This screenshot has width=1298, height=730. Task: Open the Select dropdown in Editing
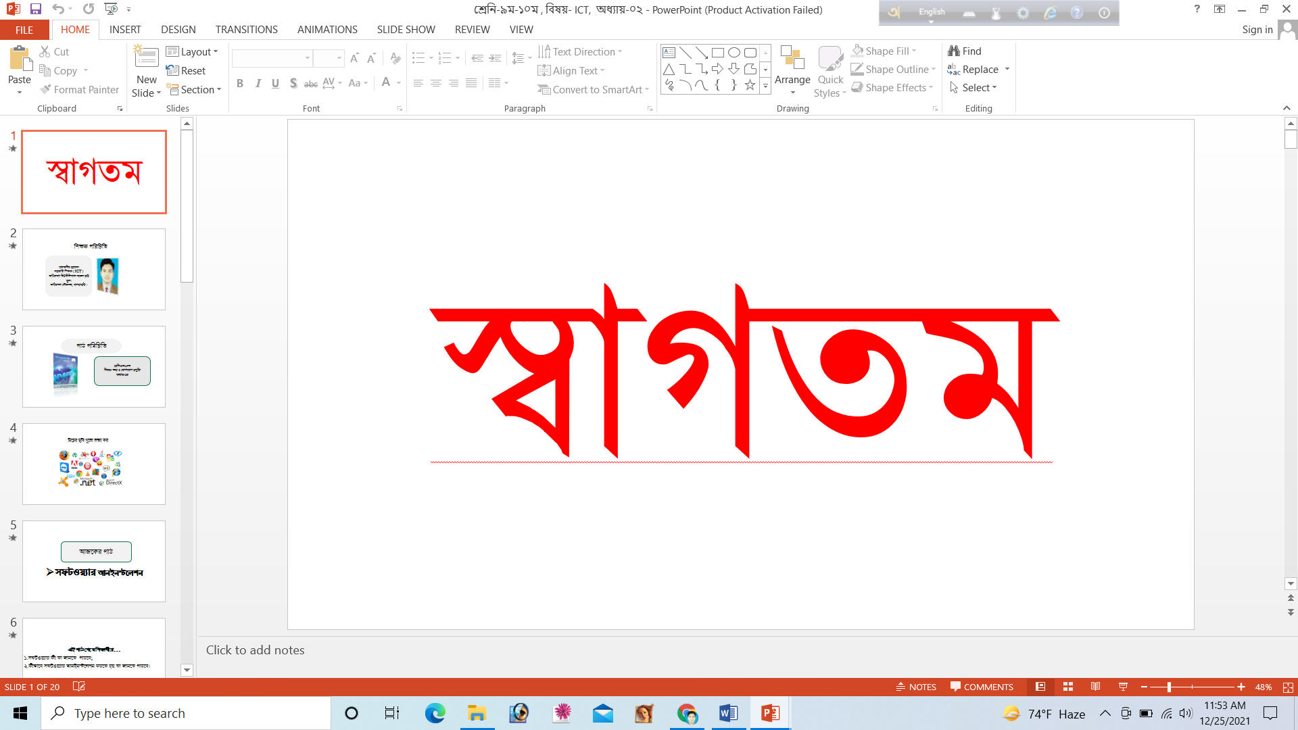tap(973, 87)
